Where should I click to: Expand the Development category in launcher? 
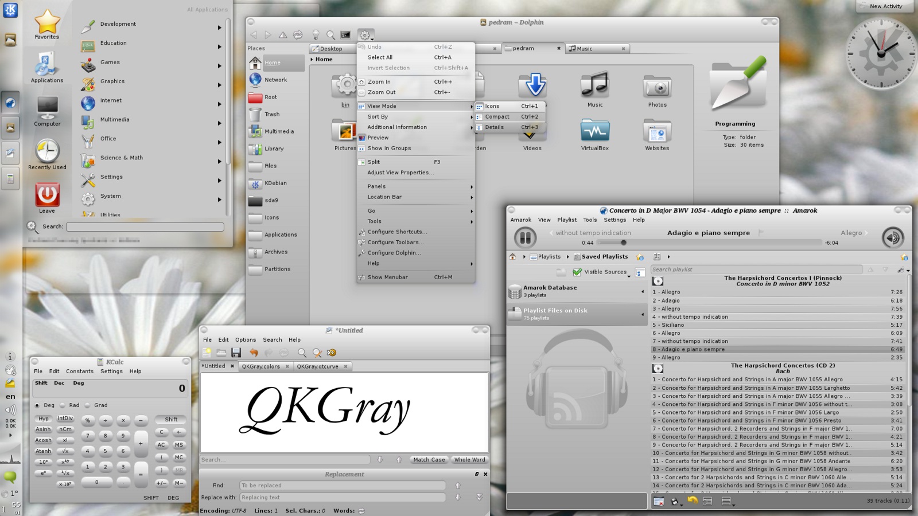click(x=219, y=28)
